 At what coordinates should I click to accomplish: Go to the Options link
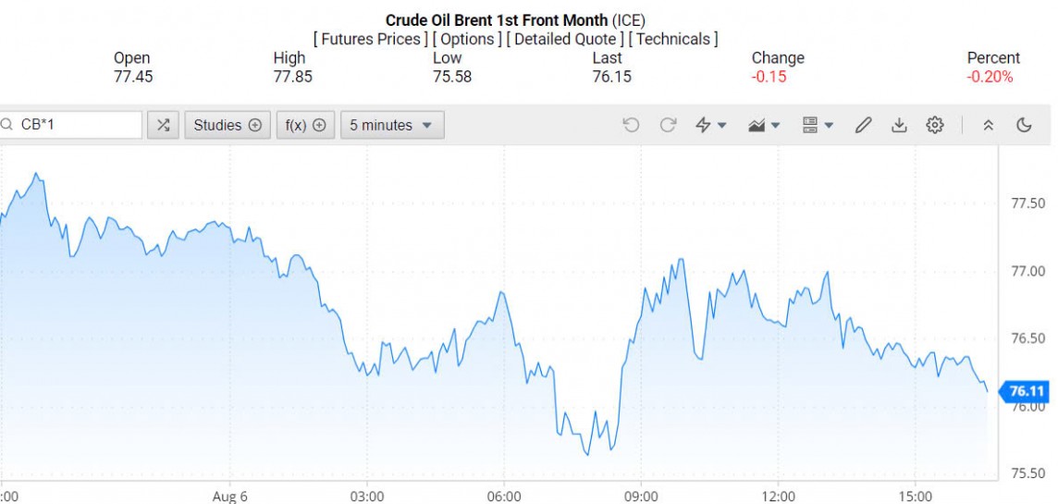467,39
